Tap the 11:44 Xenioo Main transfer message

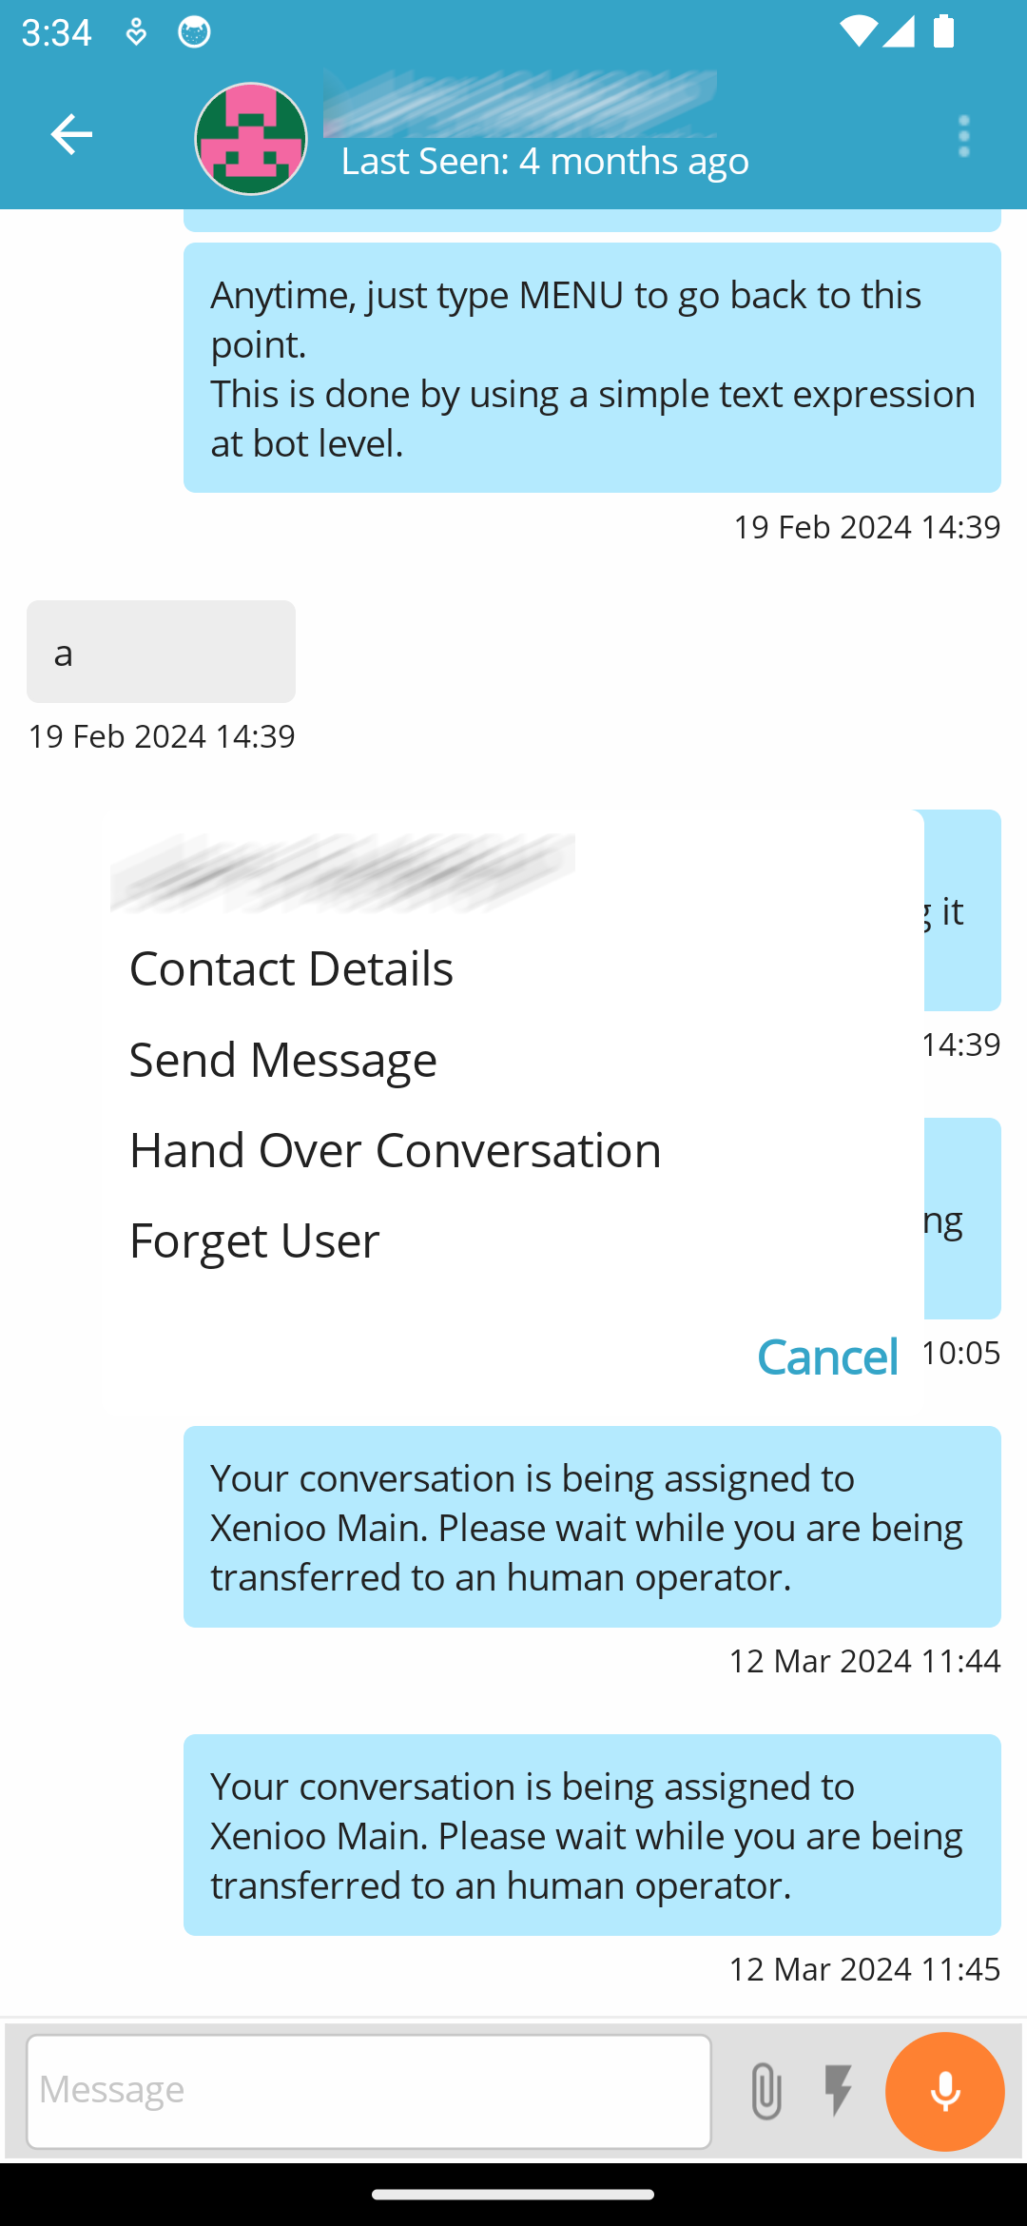click(591, 1526)
